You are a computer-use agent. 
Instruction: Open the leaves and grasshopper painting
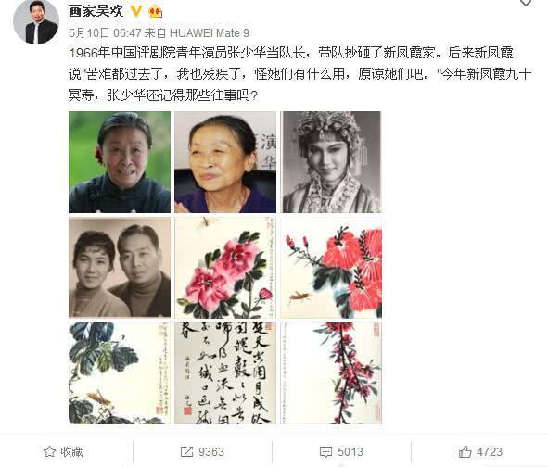point(120,373)
